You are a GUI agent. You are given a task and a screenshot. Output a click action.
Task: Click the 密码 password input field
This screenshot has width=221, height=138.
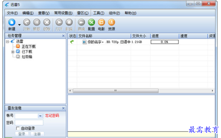click(x=29, y=123)
